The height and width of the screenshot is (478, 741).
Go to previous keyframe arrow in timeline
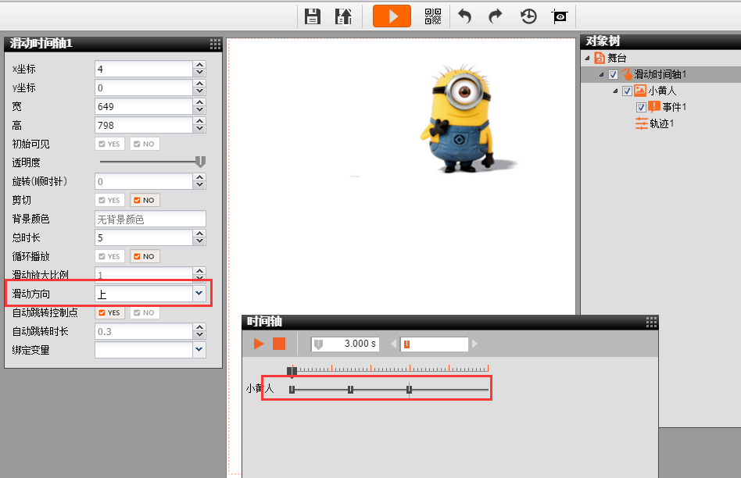[394, 344]
